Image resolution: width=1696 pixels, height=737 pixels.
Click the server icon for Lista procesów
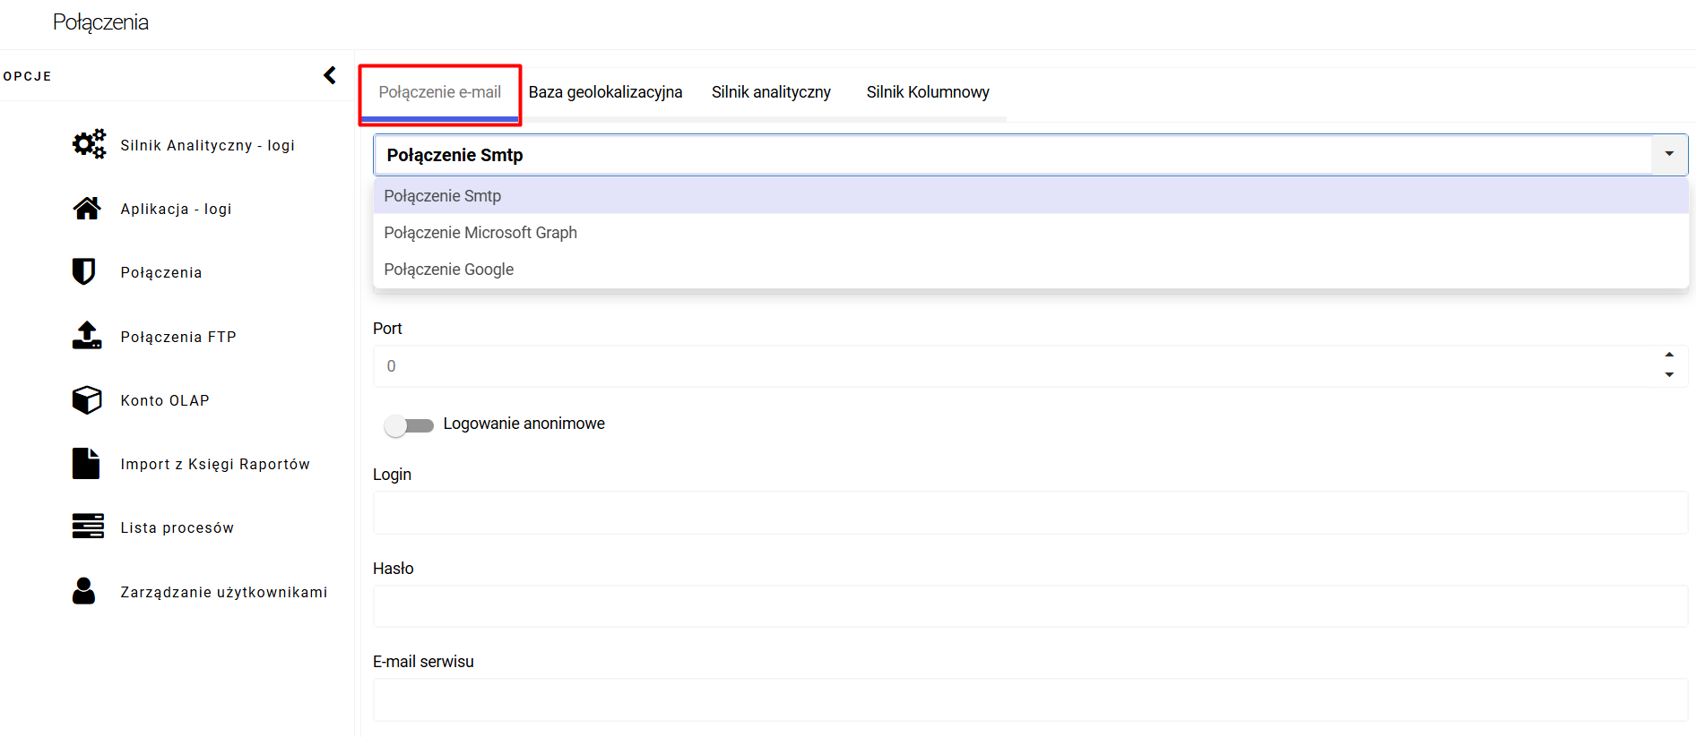[x=88, y=527]
